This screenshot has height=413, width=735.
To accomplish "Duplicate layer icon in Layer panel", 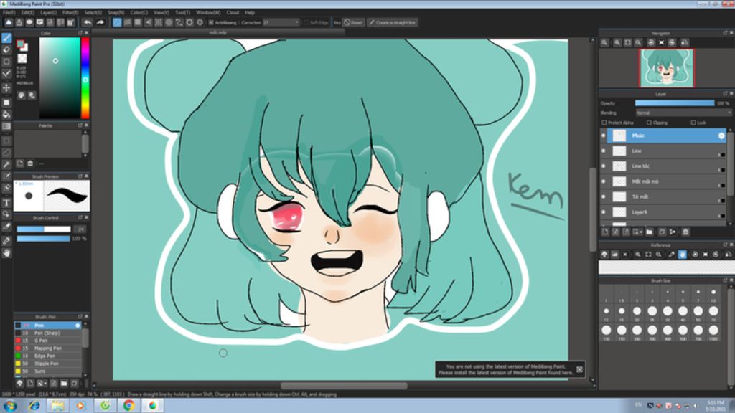I will click(x=662, y=232).
